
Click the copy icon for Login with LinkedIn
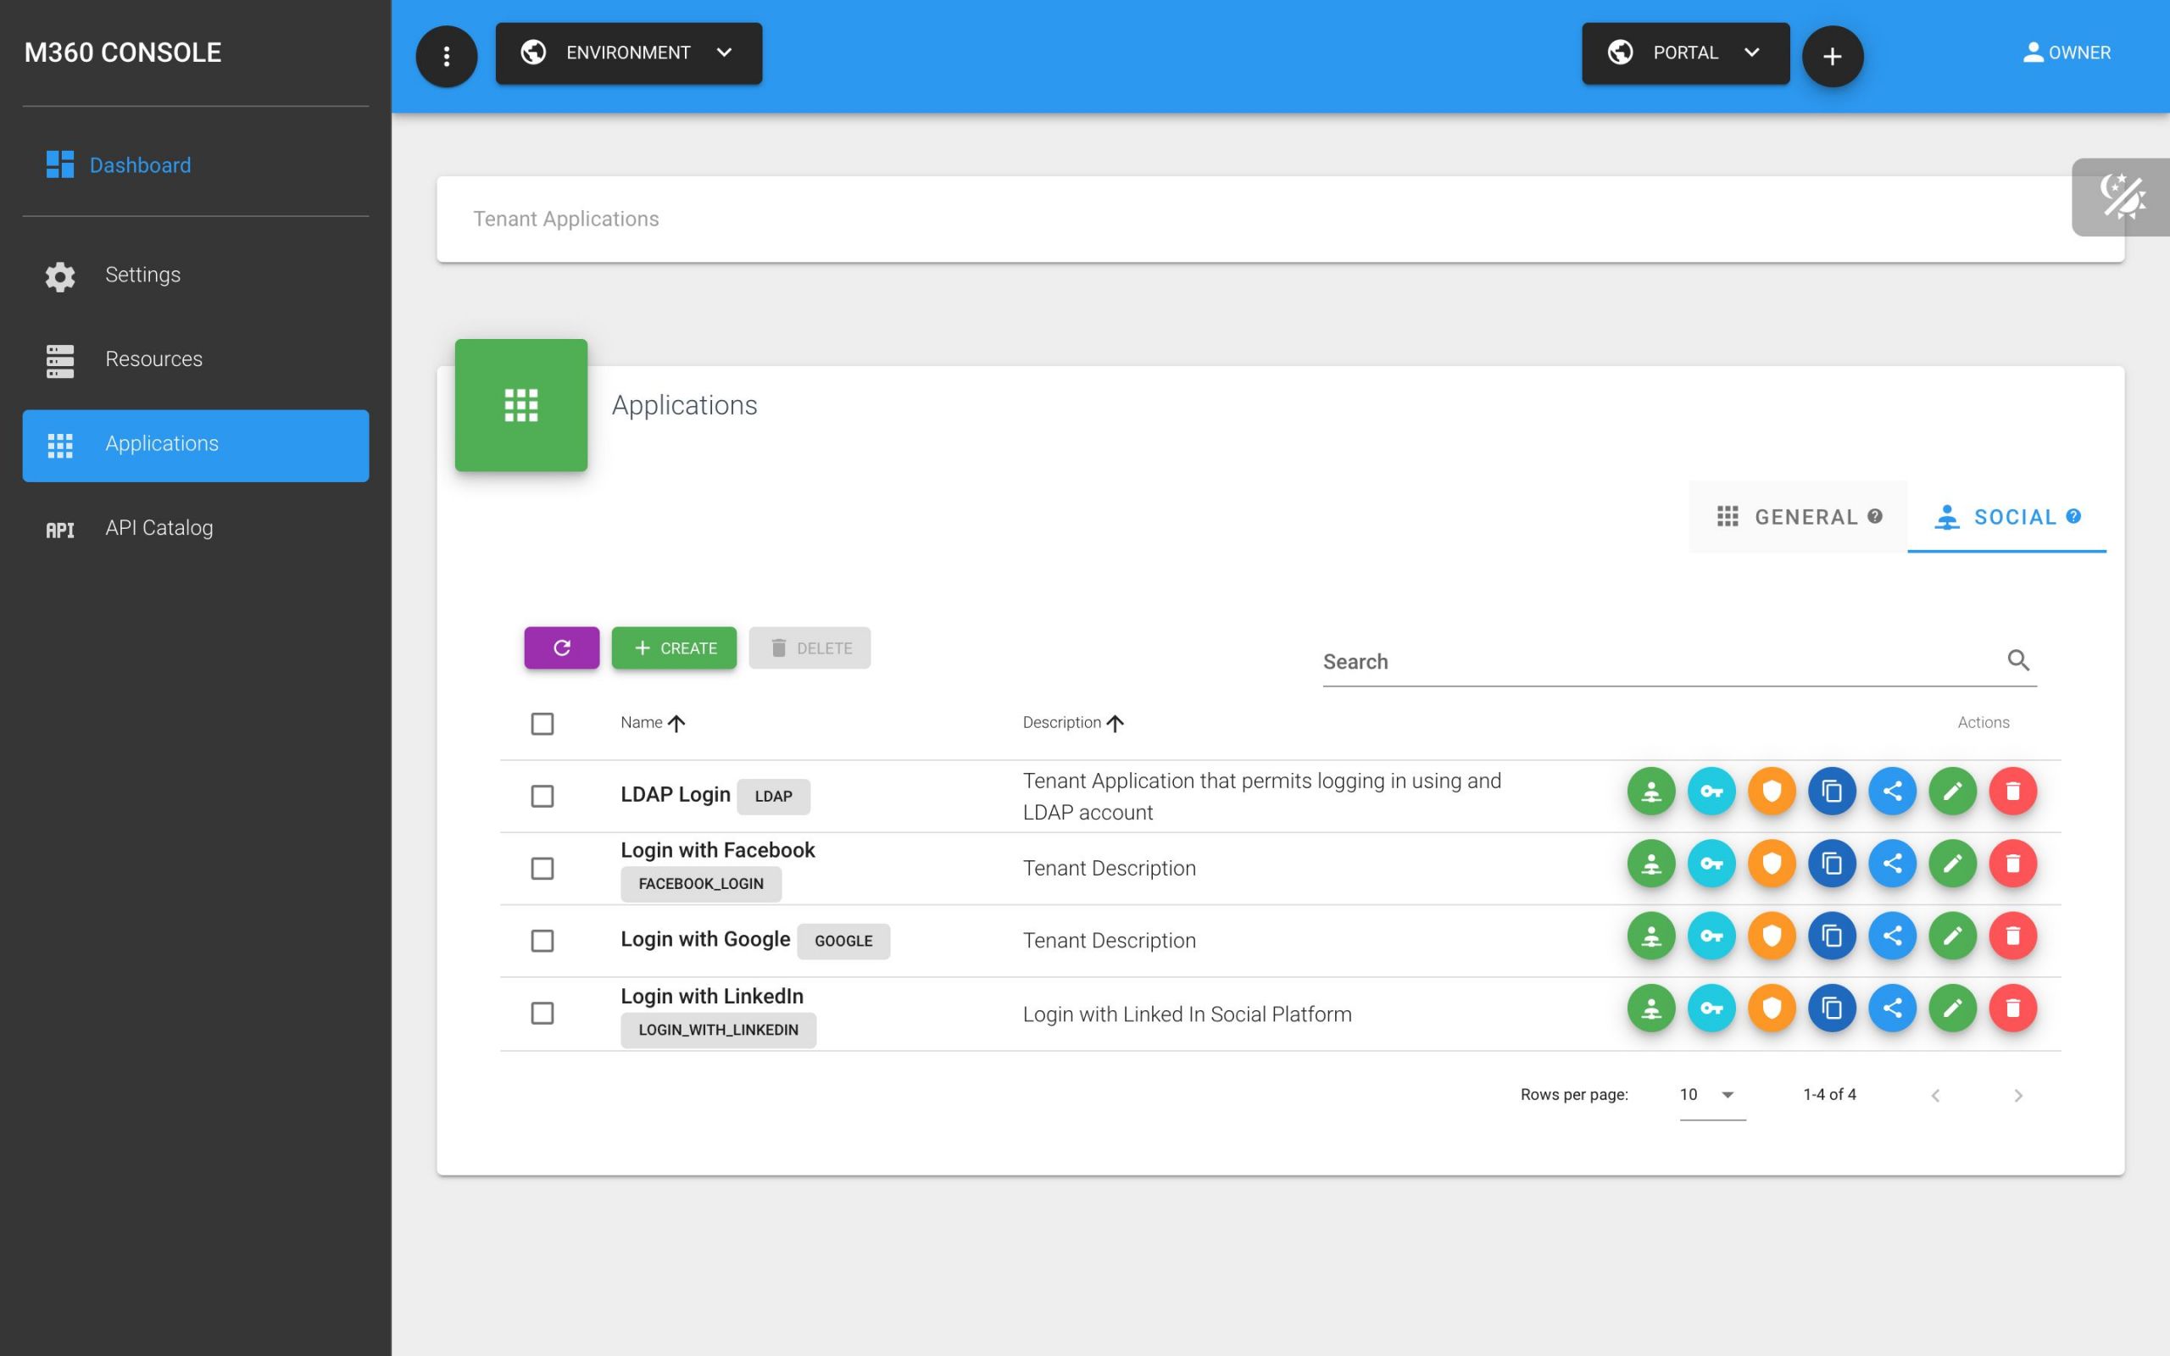tap(1831, 1008)
